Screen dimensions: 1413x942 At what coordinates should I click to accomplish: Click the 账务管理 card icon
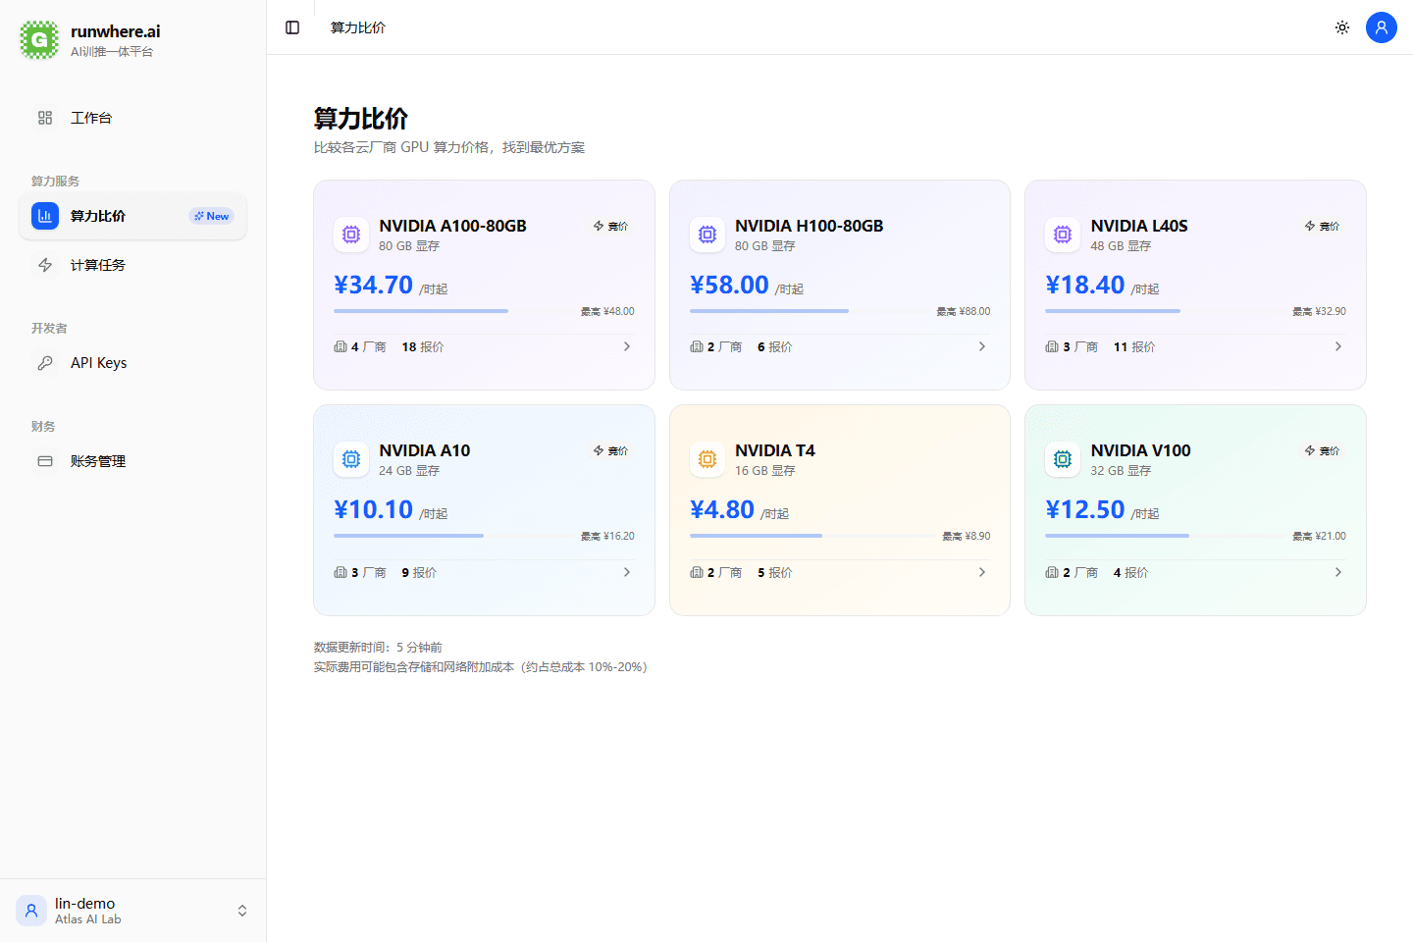45,461
